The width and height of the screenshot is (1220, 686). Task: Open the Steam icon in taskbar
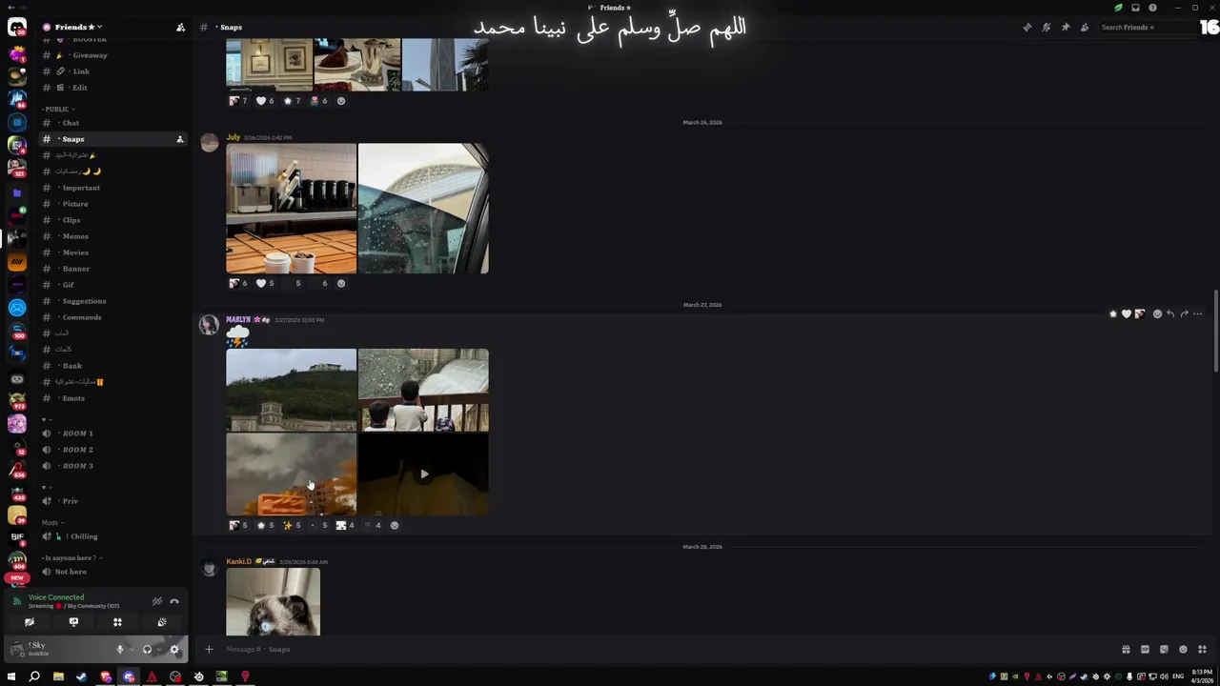click(81, 676)
